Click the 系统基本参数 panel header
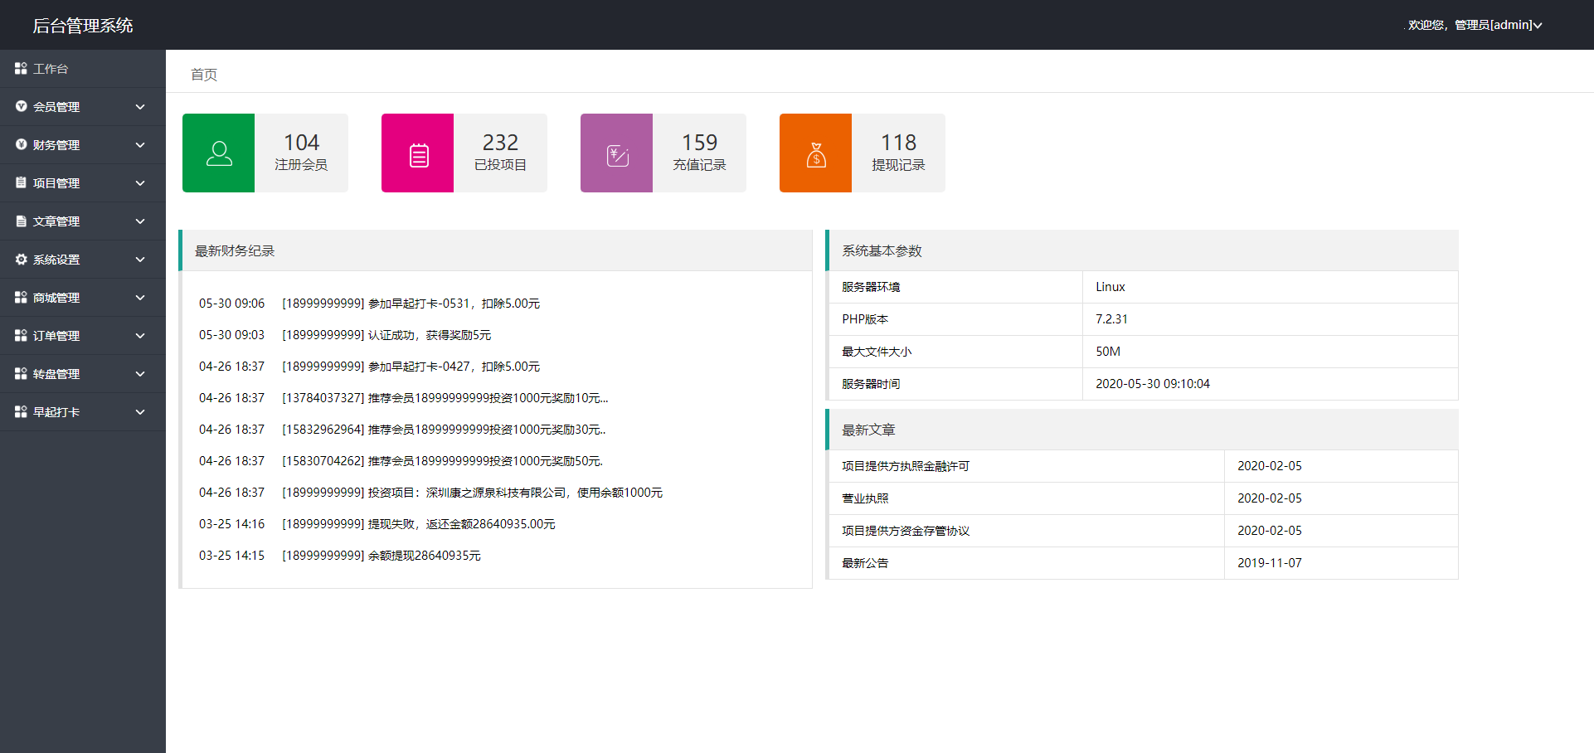The width and height of the screenshot is (1594, 753). pos(1142,250)
